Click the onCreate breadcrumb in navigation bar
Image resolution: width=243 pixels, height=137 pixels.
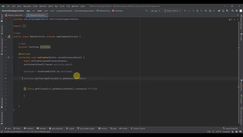[117, 11]
